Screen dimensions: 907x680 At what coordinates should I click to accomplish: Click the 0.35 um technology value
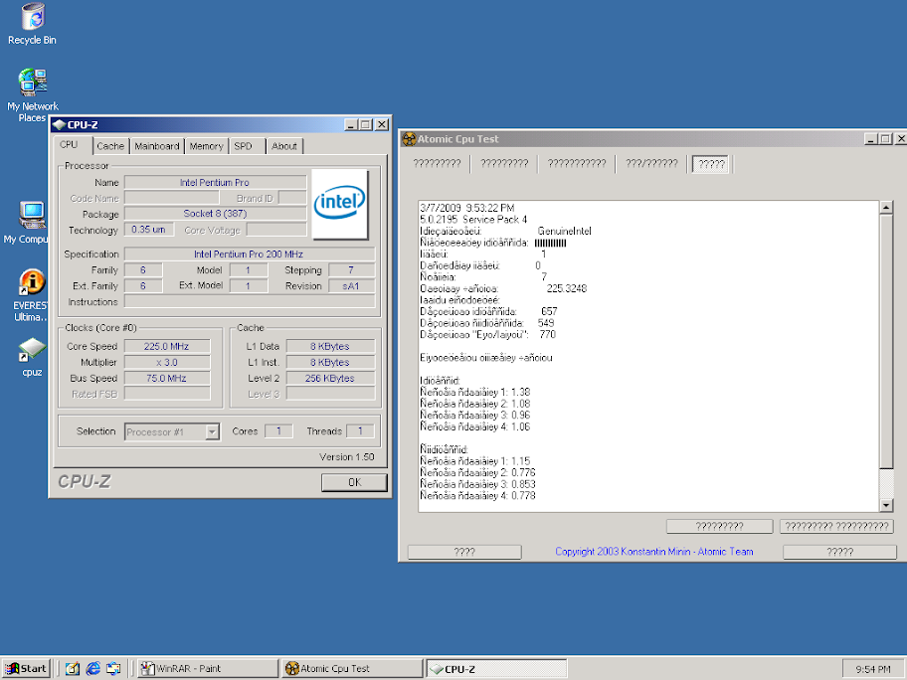click(148, 230)
